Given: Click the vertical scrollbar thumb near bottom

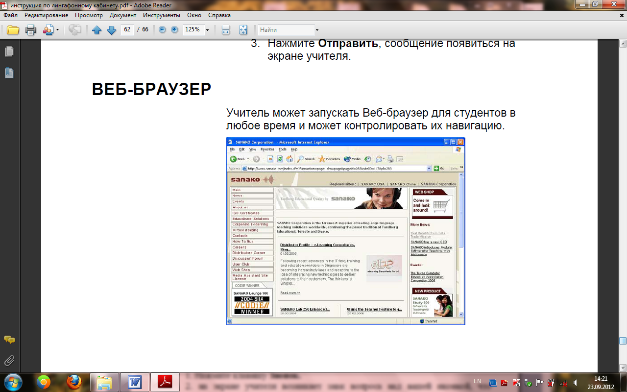Looking at the screenshot, I should pos(623,341).
